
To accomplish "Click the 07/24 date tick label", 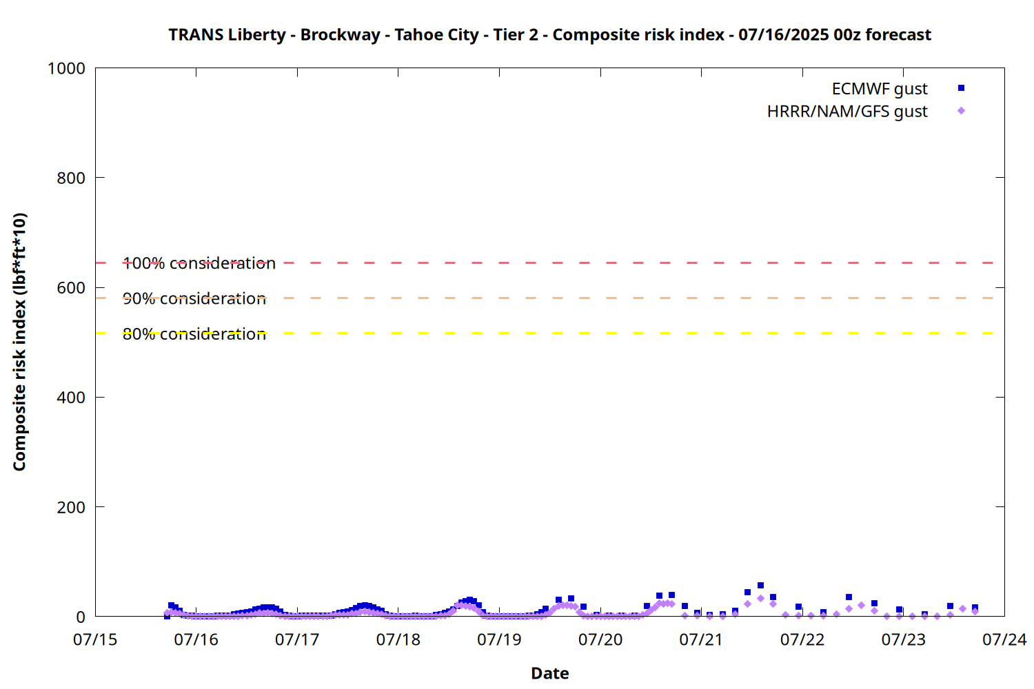I will 1004,639.
